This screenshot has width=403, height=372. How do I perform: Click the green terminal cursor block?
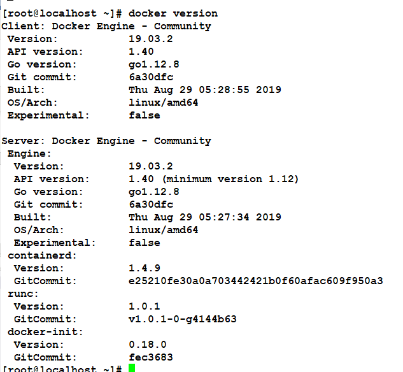pos(132,368)
